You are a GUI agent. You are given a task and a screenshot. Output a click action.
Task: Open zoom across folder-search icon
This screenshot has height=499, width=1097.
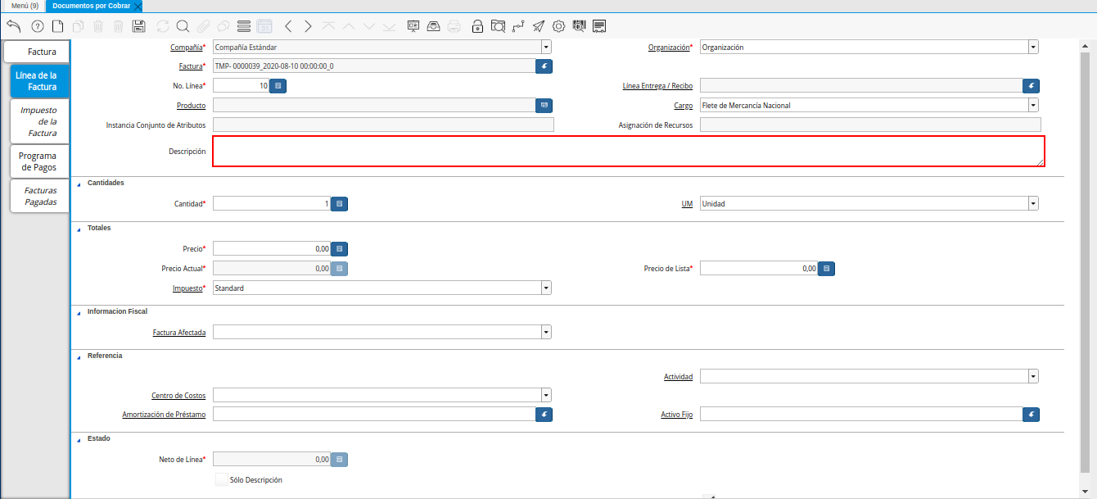tap(498, 26)
